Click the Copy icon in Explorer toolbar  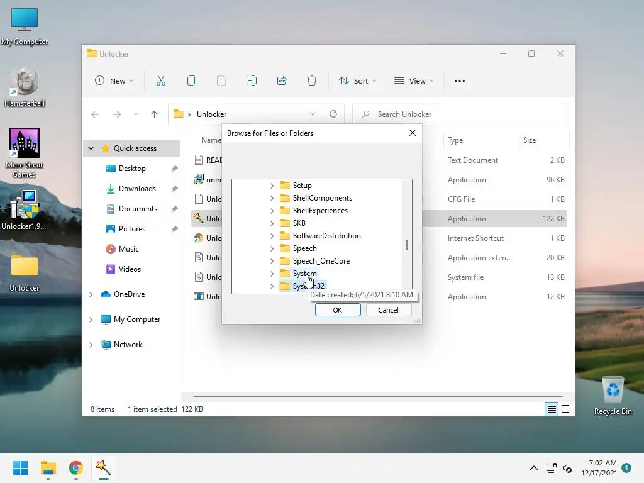[191, 81]
